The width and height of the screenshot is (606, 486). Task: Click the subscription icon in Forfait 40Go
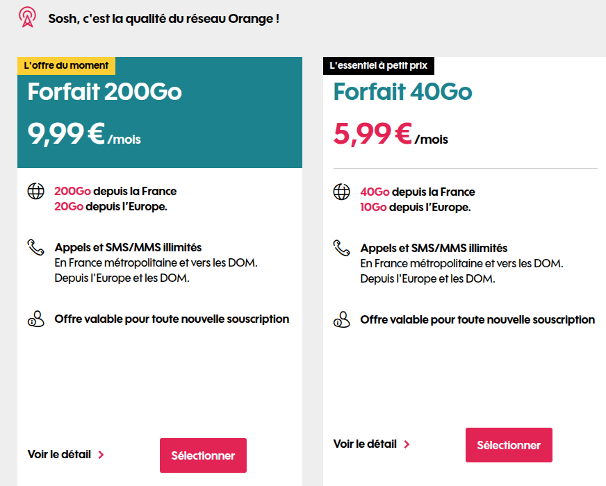point(341,319)
